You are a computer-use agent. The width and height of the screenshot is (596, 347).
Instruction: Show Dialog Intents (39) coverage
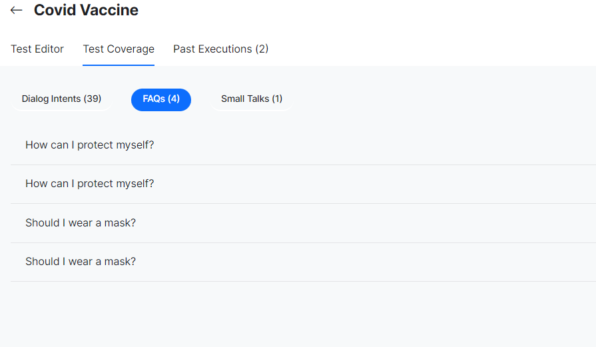pyautogui.click(x=61, y=99)
